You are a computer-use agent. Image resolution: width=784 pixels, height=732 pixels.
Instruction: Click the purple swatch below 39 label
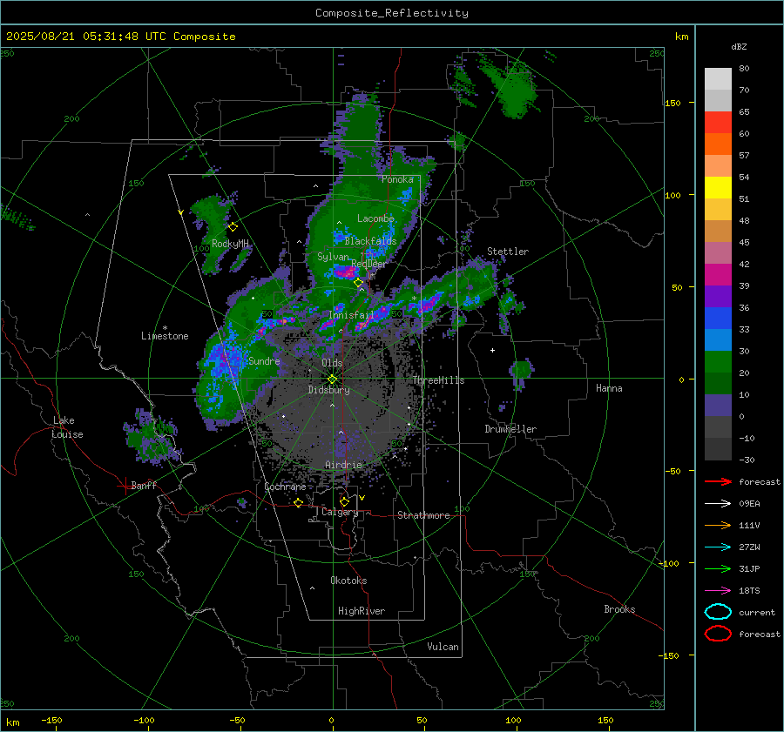coord(718,297)
